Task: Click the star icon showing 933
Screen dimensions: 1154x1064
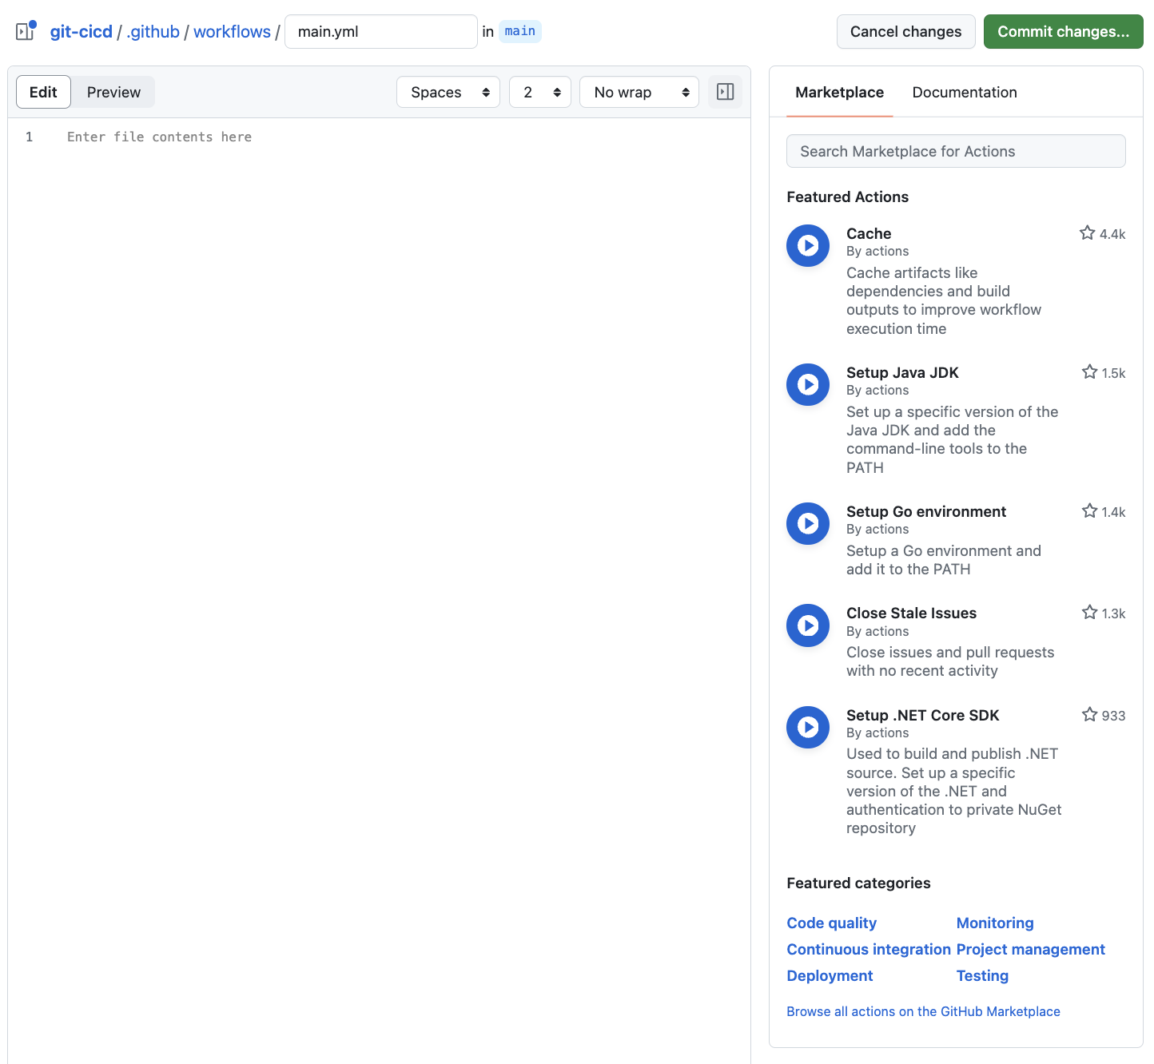Action: (x=1089, y=714)
